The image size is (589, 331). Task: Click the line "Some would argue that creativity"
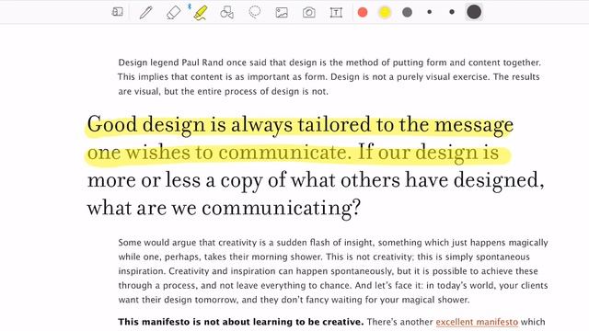point(333,243)
